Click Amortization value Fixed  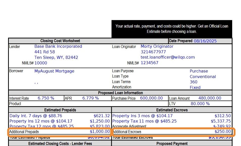(195, 87)
